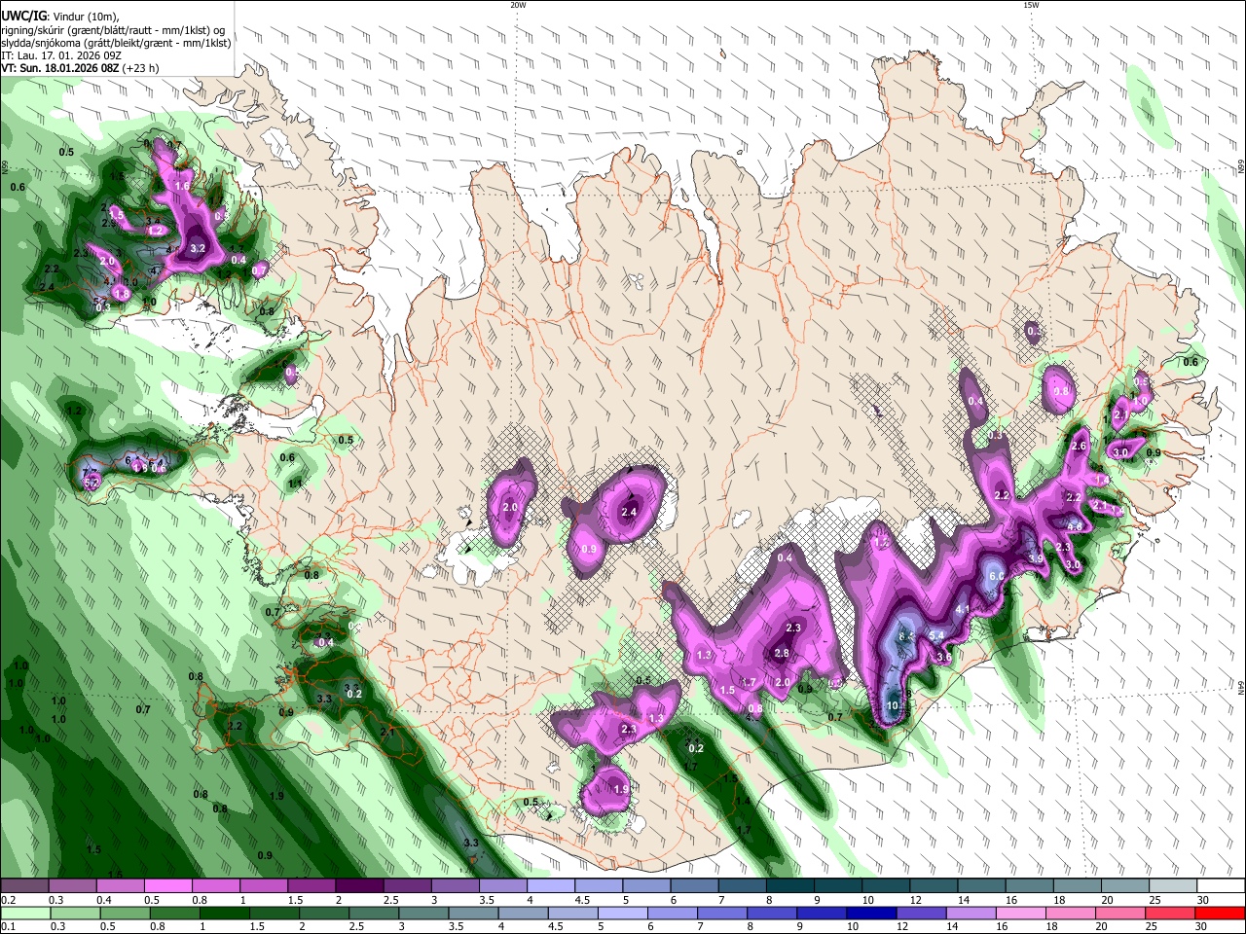Screen dimensions: 1246x934
Task: Select the medium green 0.5 swatch in the bottom legend row
Action: click(124, 913)
